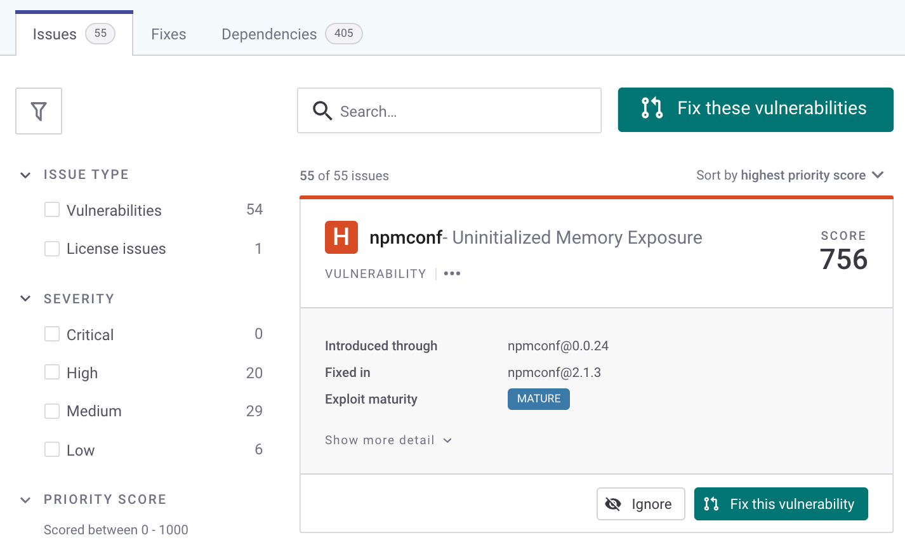Check the License issues checkbox
905x547 pixels.
point(51,249)
